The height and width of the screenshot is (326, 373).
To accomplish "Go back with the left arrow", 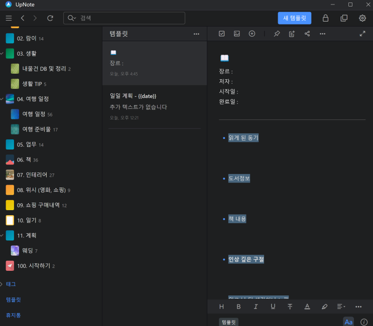I will pos(23,18).
